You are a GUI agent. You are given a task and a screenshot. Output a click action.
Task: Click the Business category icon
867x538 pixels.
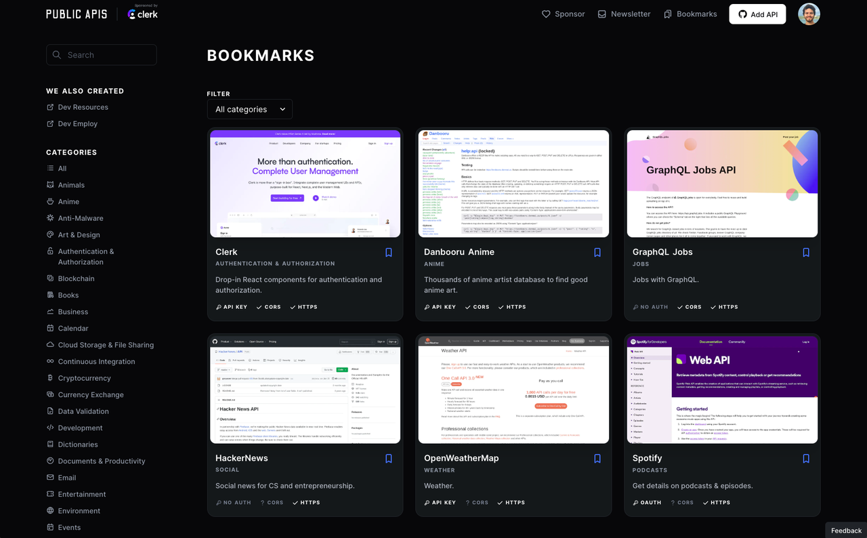click(x=50, y=312)
